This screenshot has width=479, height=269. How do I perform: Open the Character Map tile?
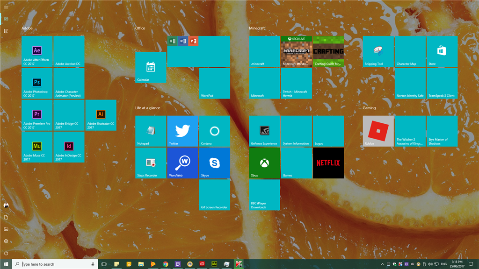(x=410, y=51)
